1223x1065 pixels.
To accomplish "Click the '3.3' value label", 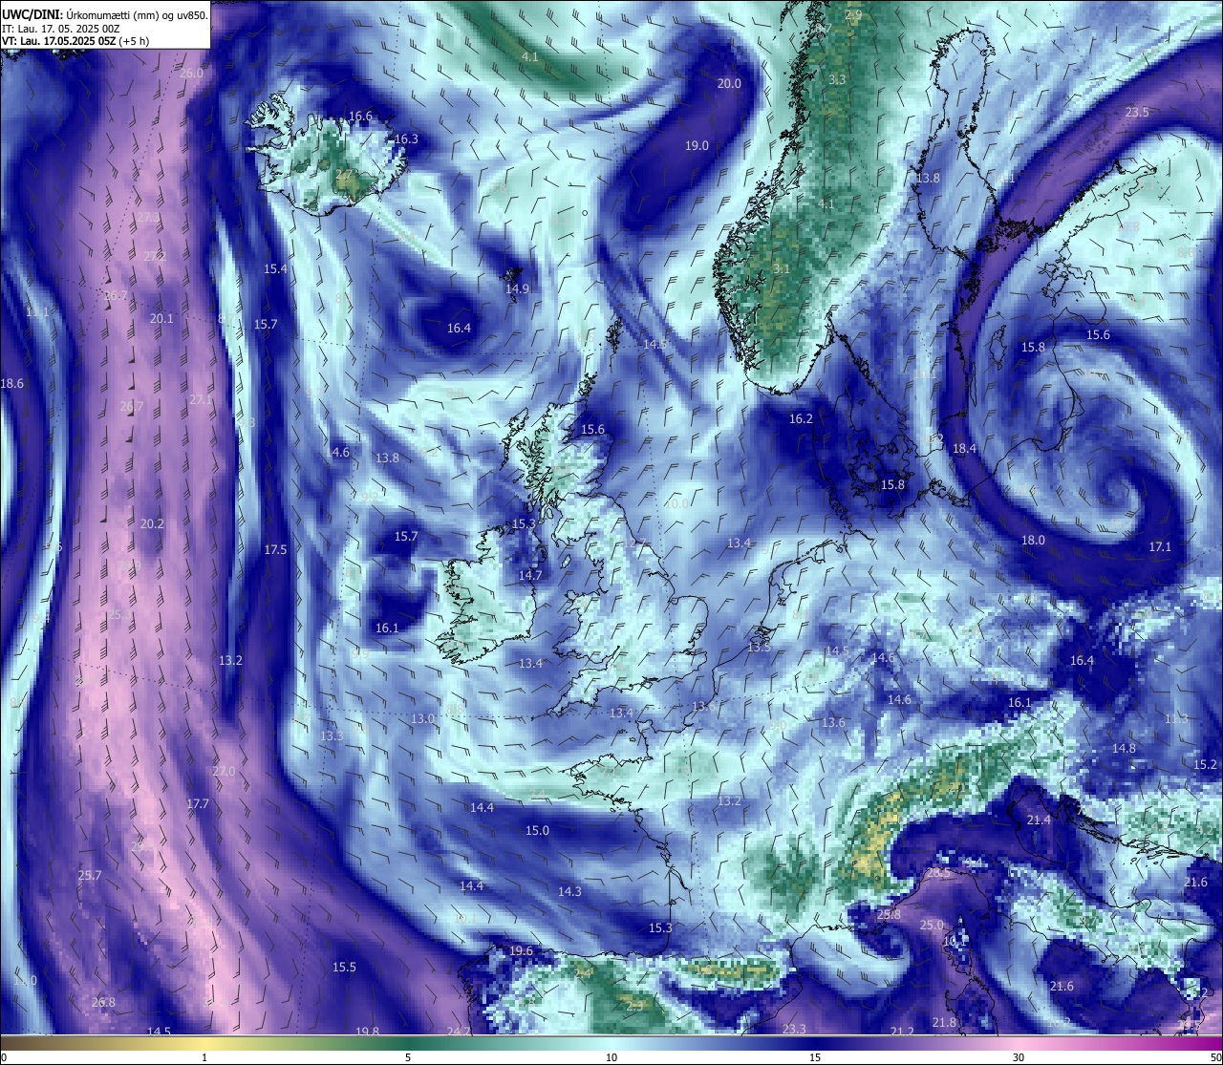I will [x=838, y=80].
